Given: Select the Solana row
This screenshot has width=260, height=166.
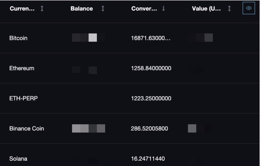Looking at the screenshot, I should (x=18, y=159).
